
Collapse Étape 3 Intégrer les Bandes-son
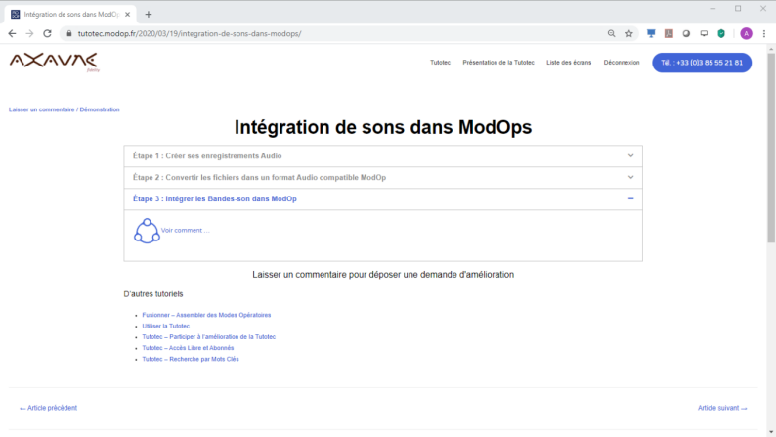click(383, 199)
